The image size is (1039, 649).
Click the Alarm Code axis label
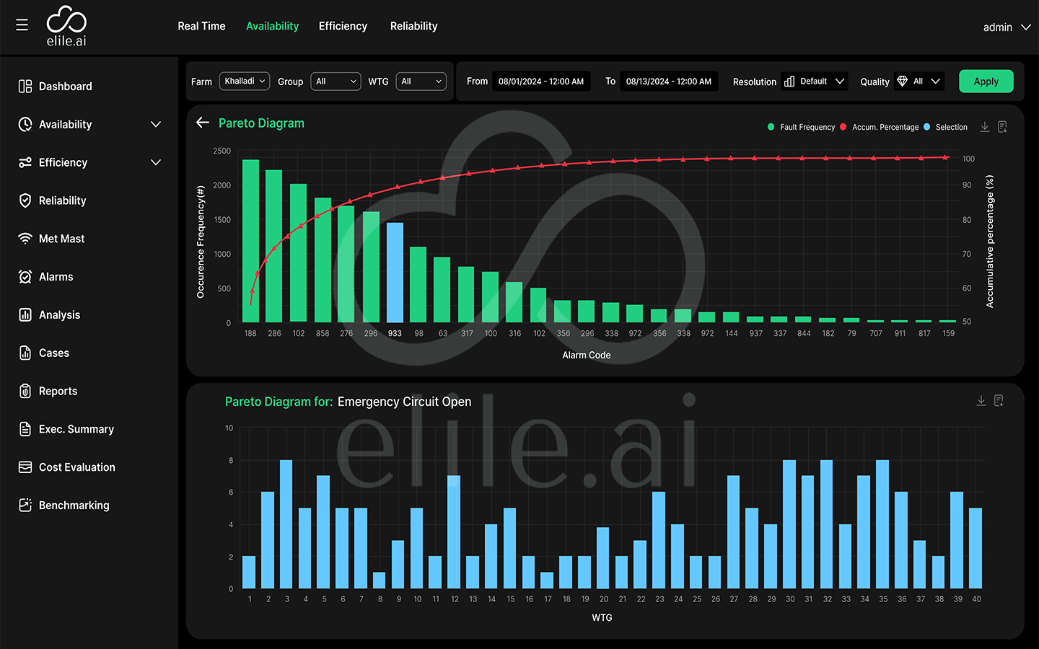point(587,355)
